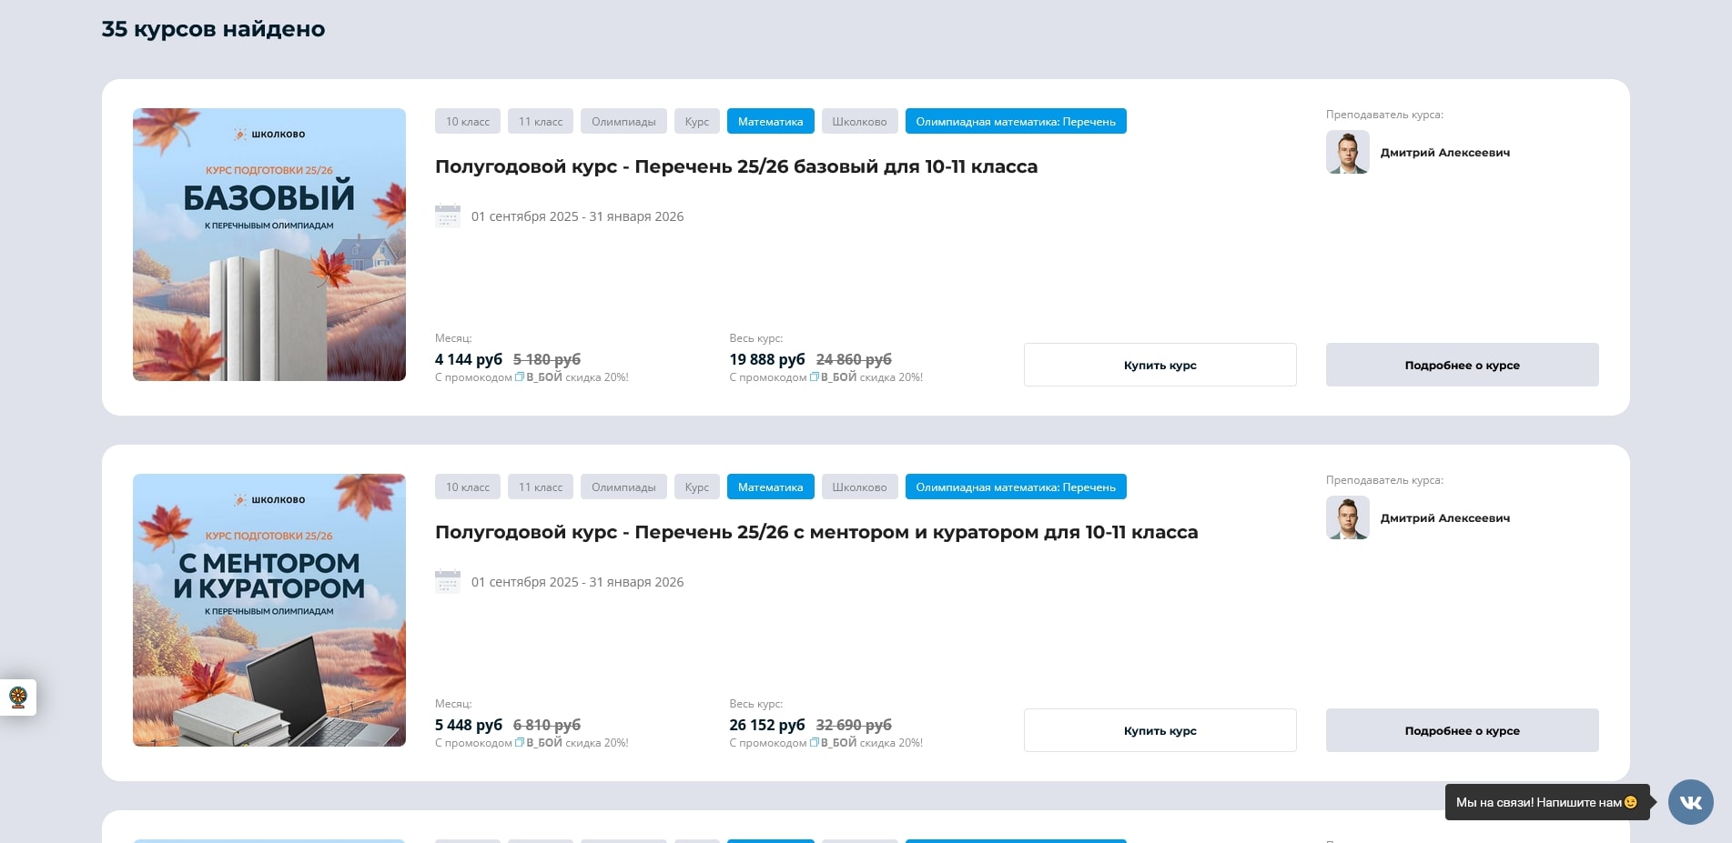Screen dimensions: 1732x843
Task: Click teacher Дмитрий Алексеевич's avatar on first course
Action: coord(1347,153)
